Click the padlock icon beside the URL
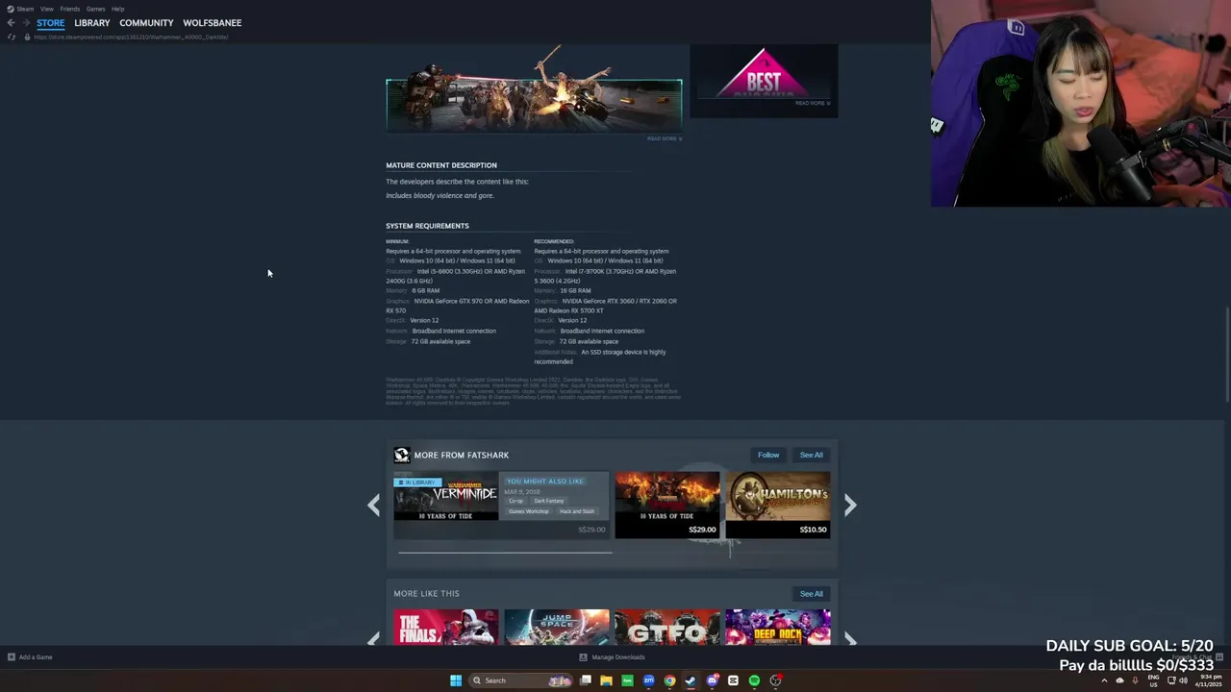Screen dimensions: 1231x692 26,37
